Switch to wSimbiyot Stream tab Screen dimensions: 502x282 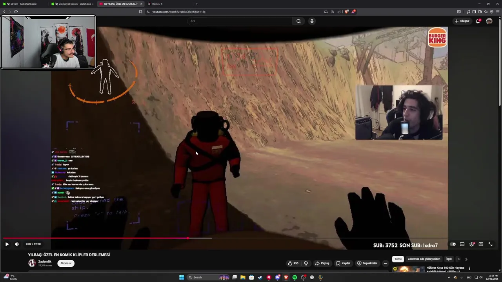72,4
